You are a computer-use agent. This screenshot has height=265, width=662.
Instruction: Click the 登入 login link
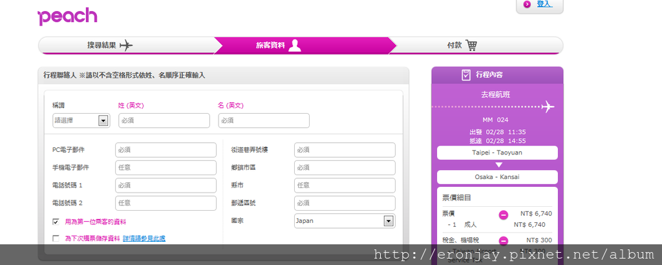tap(544, 5)
